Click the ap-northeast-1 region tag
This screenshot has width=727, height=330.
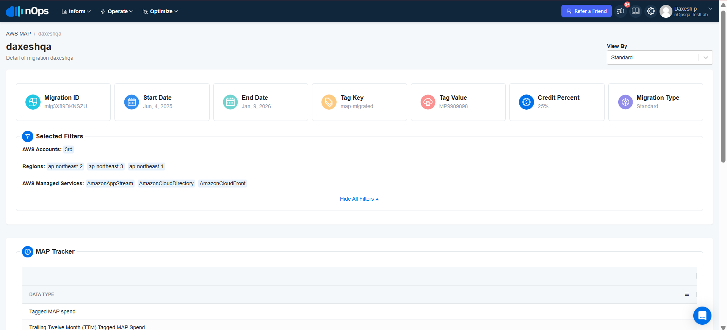[x=146, y=166]
